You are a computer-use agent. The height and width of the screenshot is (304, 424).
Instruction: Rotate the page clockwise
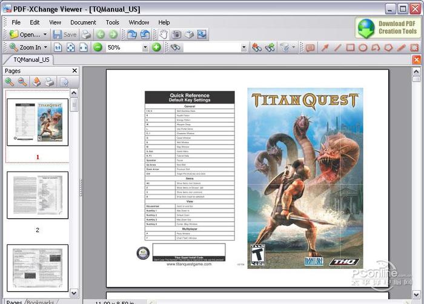click(132, 34)
